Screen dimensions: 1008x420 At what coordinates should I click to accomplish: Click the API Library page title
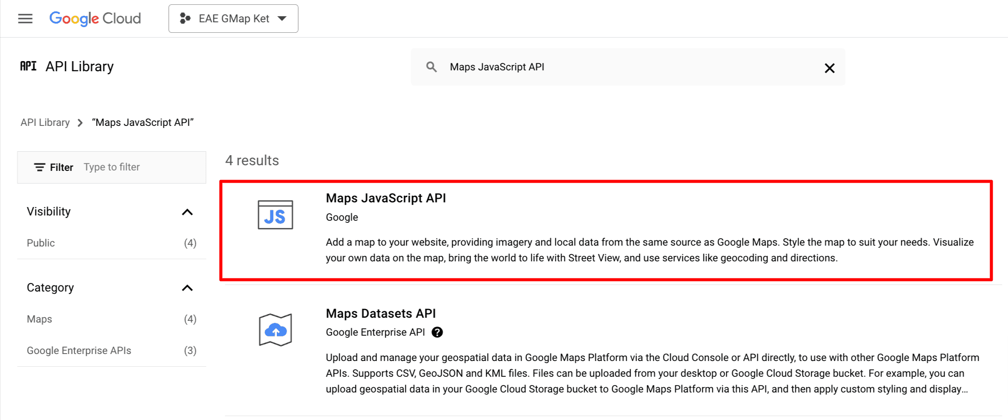(80, 66)
